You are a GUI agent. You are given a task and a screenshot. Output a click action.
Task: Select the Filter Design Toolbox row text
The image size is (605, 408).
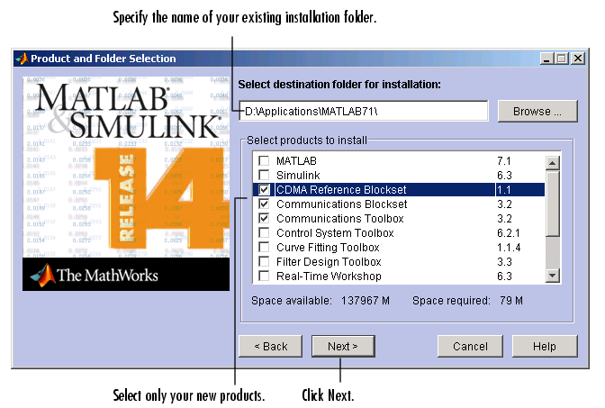tap(329, 262)
